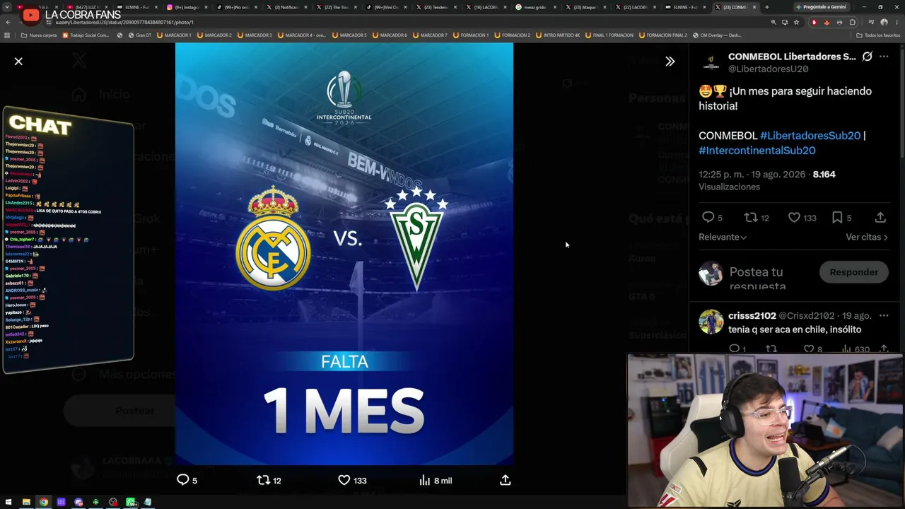Open Nueva carpeta bookmark folder
905x509 pixels.
pos(40,35)
